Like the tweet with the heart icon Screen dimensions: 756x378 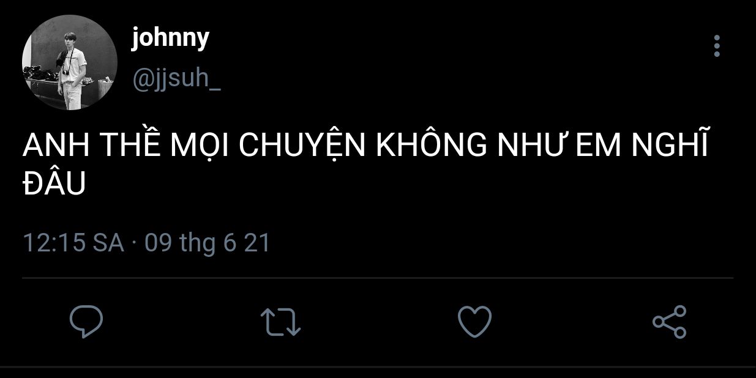pos(474,322)
